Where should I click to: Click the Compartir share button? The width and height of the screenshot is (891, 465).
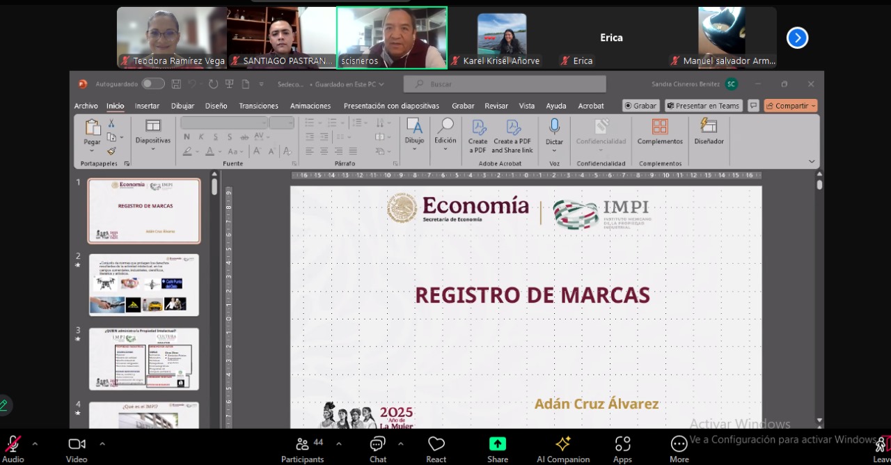tap(791, 106)
